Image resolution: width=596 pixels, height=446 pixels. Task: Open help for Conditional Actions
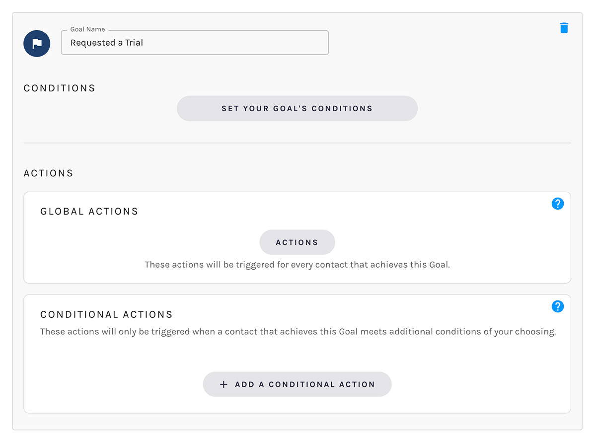[558, 306]
